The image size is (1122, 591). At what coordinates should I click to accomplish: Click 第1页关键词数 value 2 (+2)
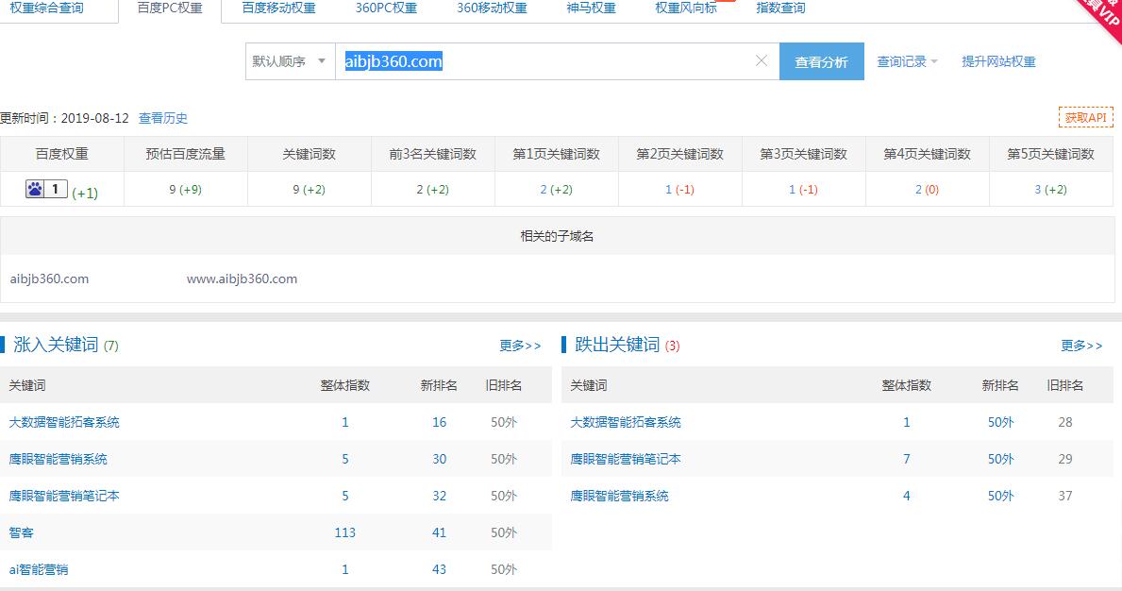coord(556,190)
